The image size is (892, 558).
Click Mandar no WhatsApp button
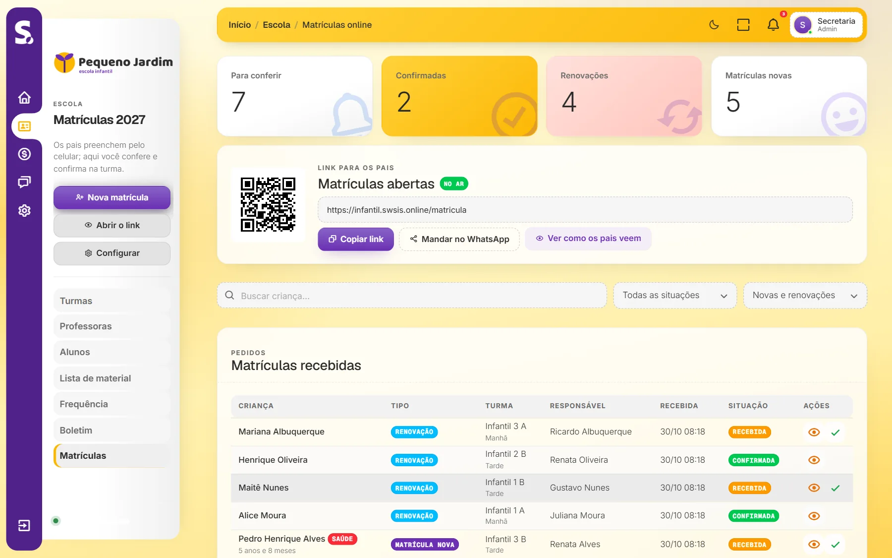coord(459,239)
